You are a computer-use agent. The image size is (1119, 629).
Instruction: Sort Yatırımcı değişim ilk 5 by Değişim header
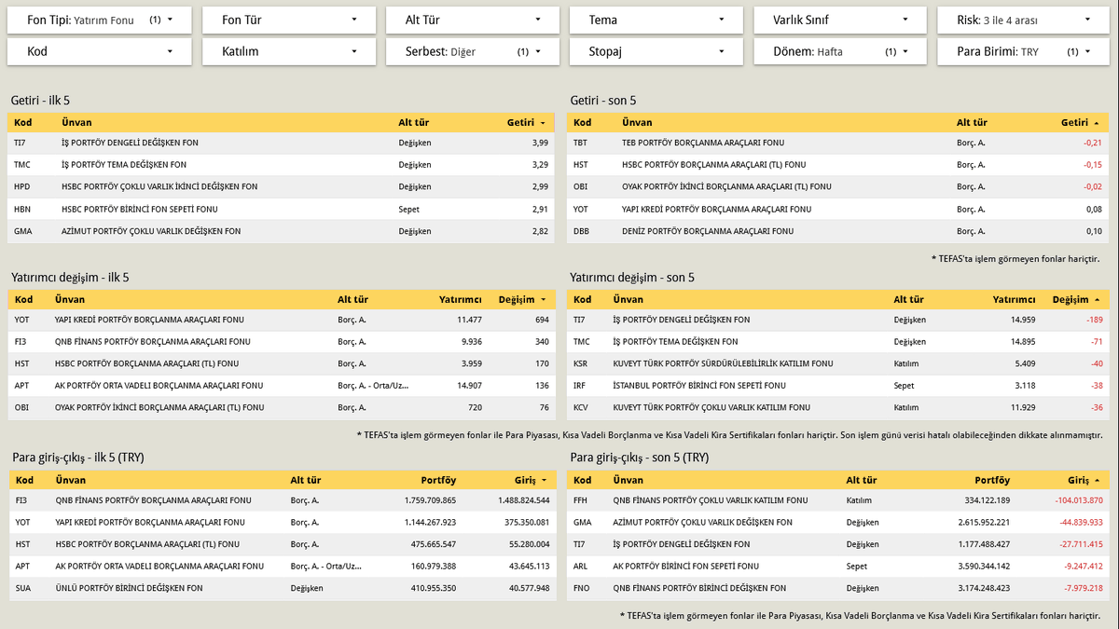pyautogui.click(x=517, y=299)
